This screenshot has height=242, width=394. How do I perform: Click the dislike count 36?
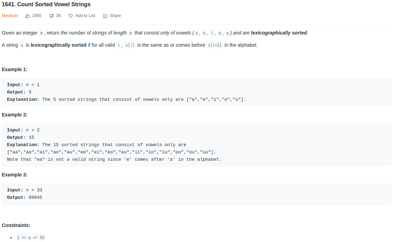59,16
